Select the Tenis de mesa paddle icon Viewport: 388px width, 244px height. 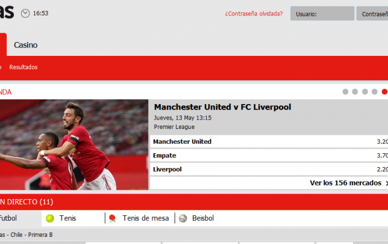pos(113,219)
